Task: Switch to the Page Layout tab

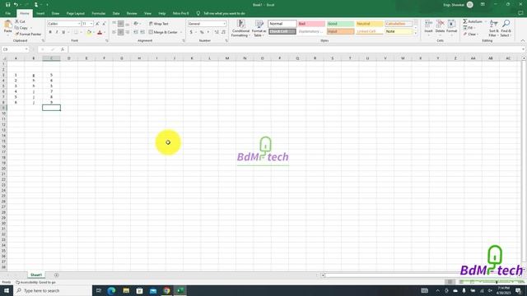Action: [x=75, y=13]
